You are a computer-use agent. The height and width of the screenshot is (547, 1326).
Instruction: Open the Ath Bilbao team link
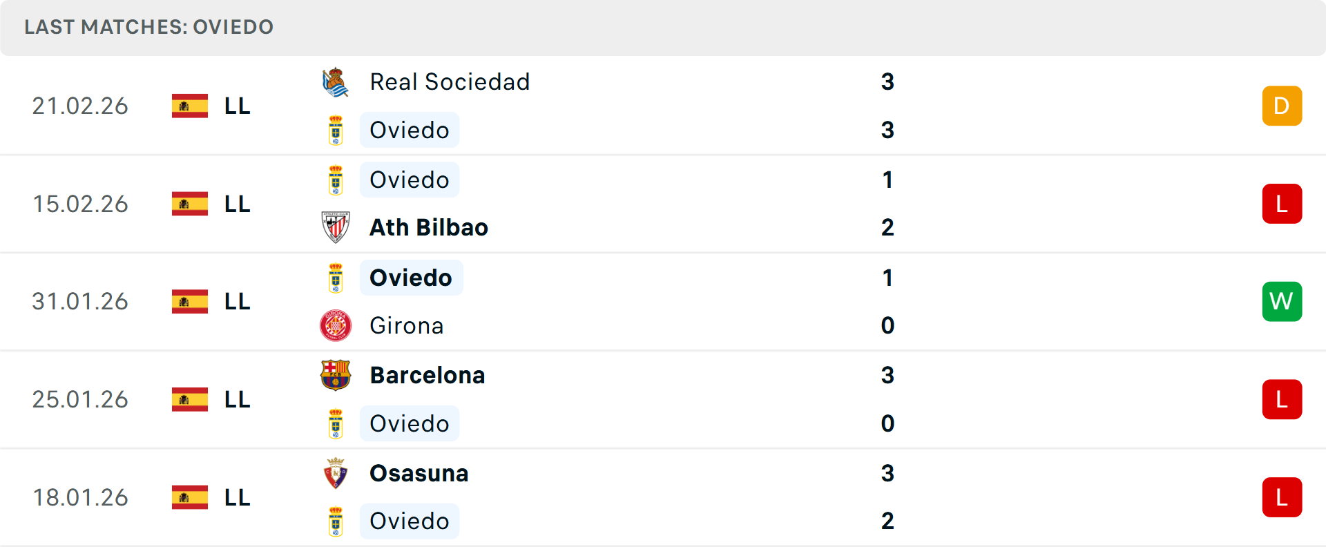(x=429, y=227)
